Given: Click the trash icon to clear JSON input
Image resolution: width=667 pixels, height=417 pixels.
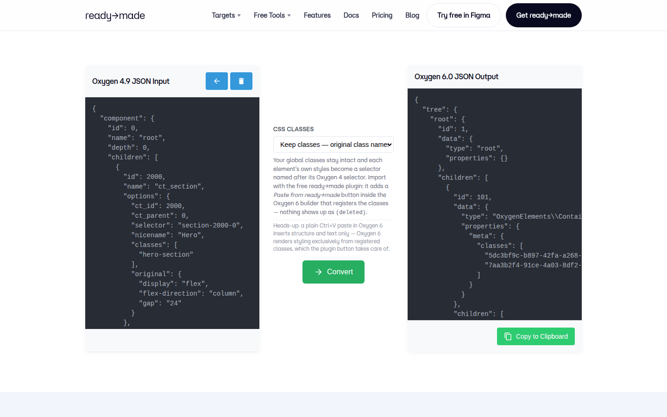Looking at the screenshot, I should coord(241,81).
